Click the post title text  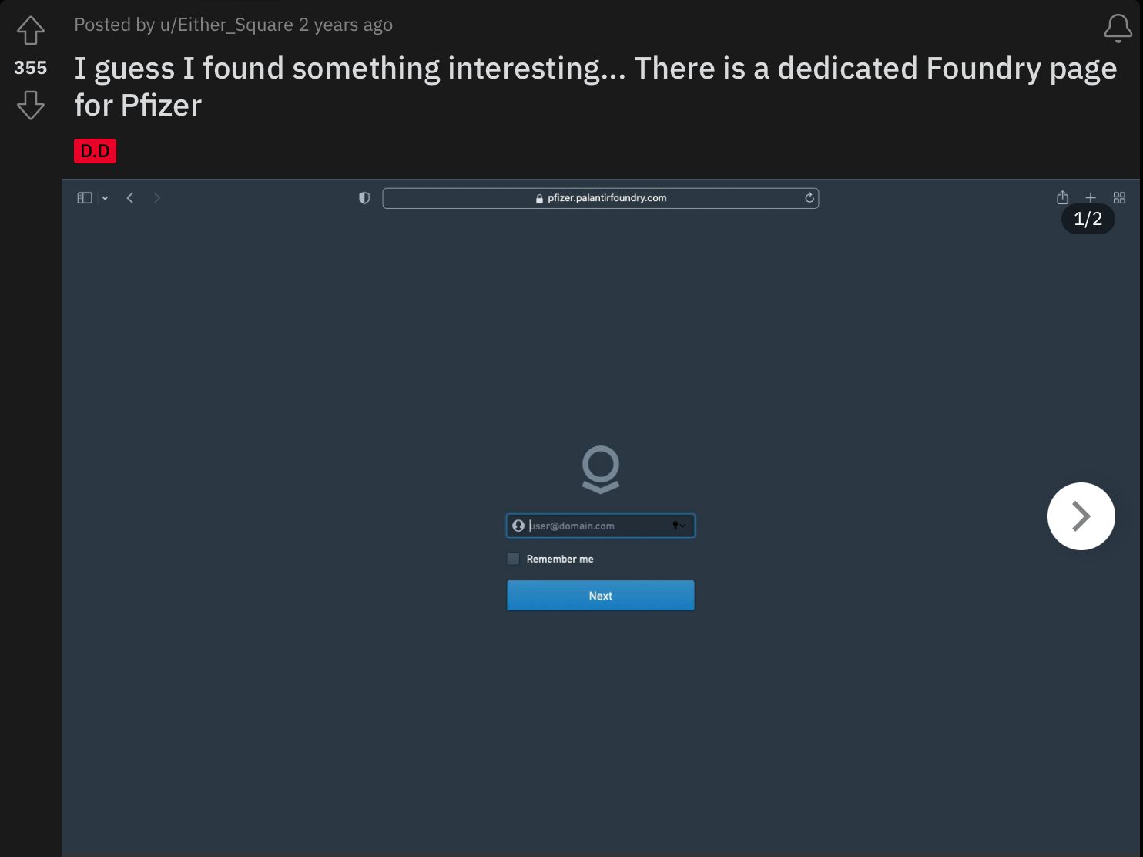(595, 86)
